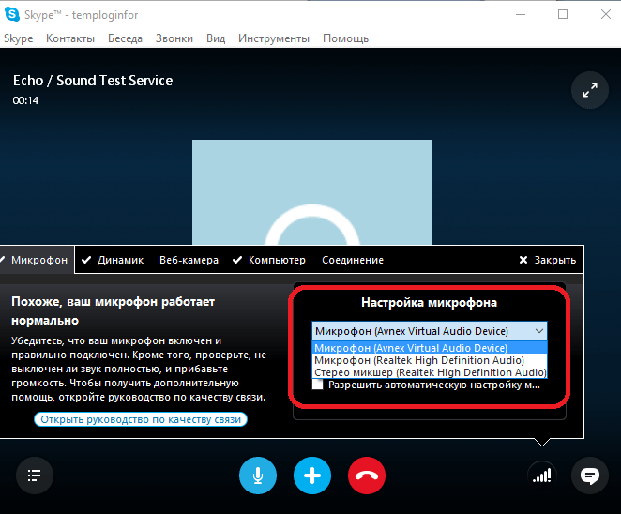This screenshot has width=621, height=514.
Task: Switch to the Веб-камера tab
Action: click(x=189, y=260)
